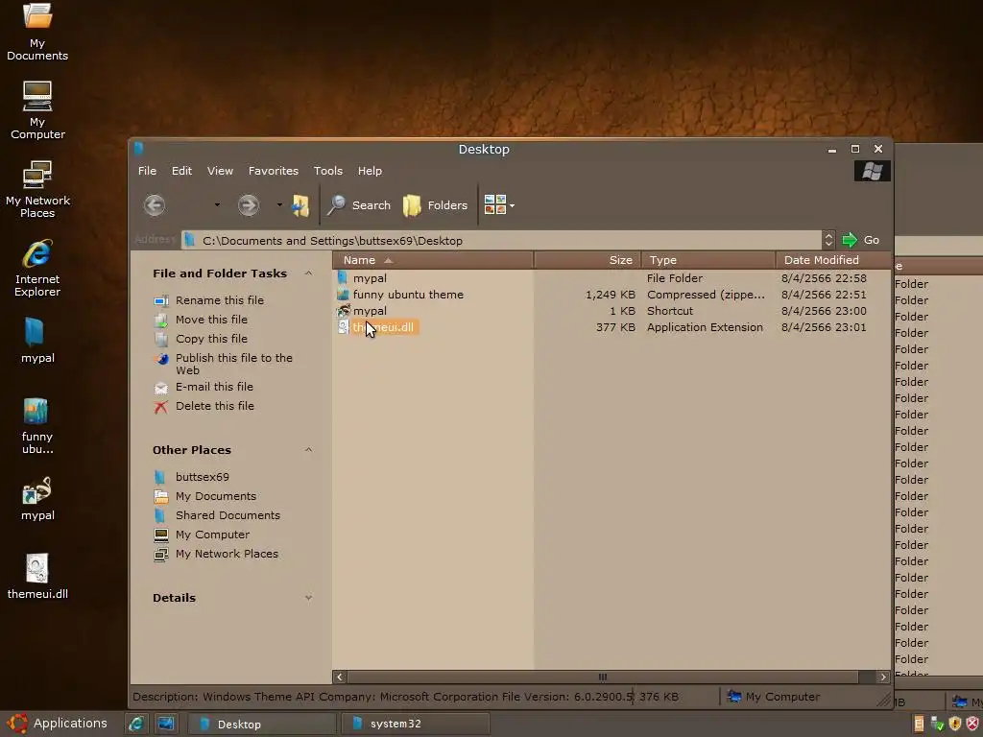Viewport: 983px width, 737px height.
Task: Click the green Go button
Action: 861,240
